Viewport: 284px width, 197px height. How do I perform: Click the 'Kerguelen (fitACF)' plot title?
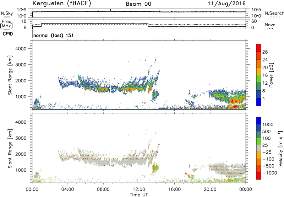point(61,4)
